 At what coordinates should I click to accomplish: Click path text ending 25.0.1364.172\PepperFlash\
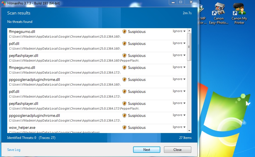[x=74, y=108]
